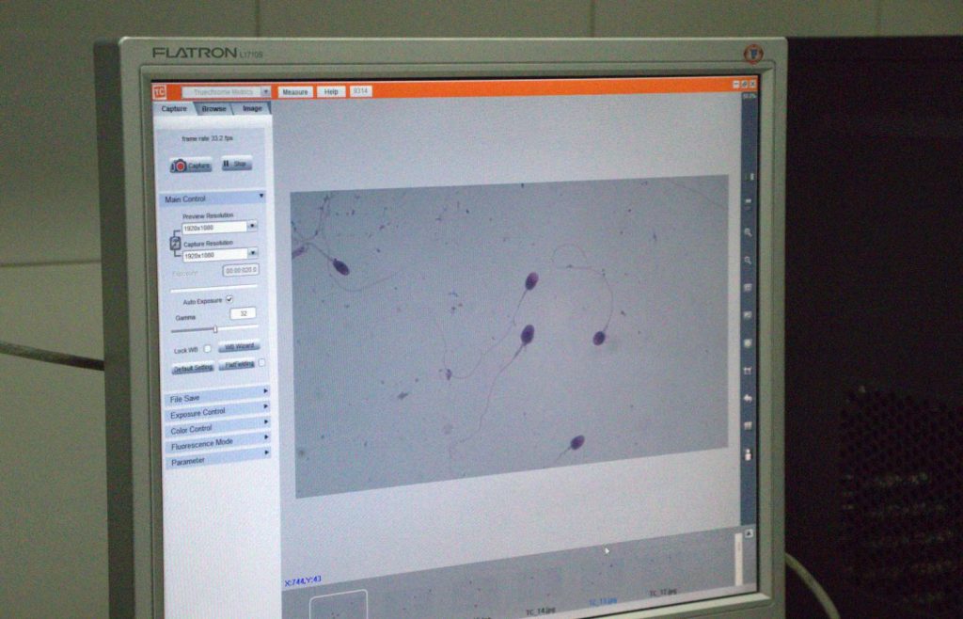The height and width of the screenshot is (619, 963).
Task: Click the orange TC application logo
Action: click(x=160, y=93)
